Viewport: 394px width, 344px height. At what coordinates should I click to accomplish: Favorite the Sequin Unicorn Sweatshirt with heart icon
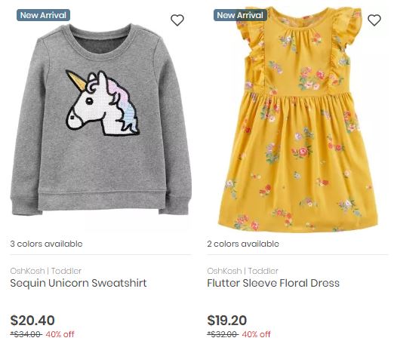(x=177, y=20)
